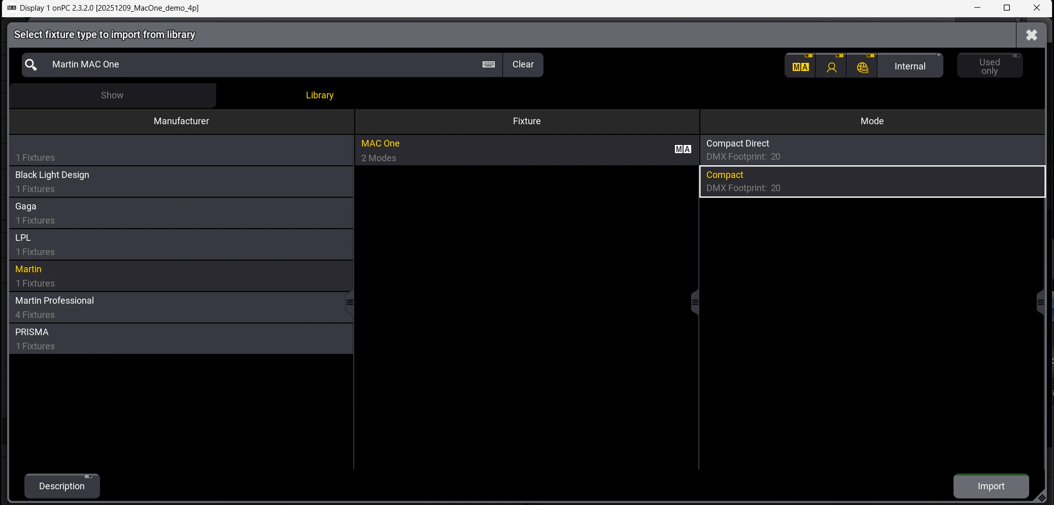Click the MA logo on MAC One row
This screenshot has height=505, width=1054.
click(683, 149)
